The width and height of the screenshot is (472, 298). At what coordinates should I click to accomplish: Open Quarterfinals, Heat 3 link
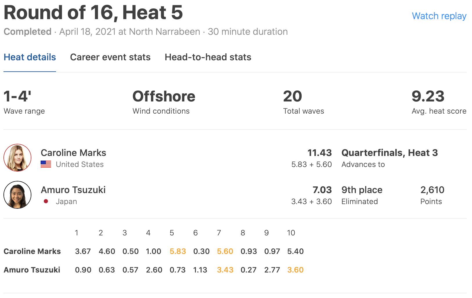390,153
